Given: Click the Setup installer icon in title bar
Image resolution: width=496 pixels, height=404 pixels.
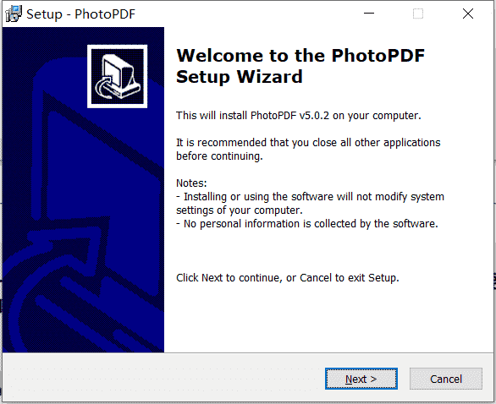Looking at the screenshot, I should [14, 14].
